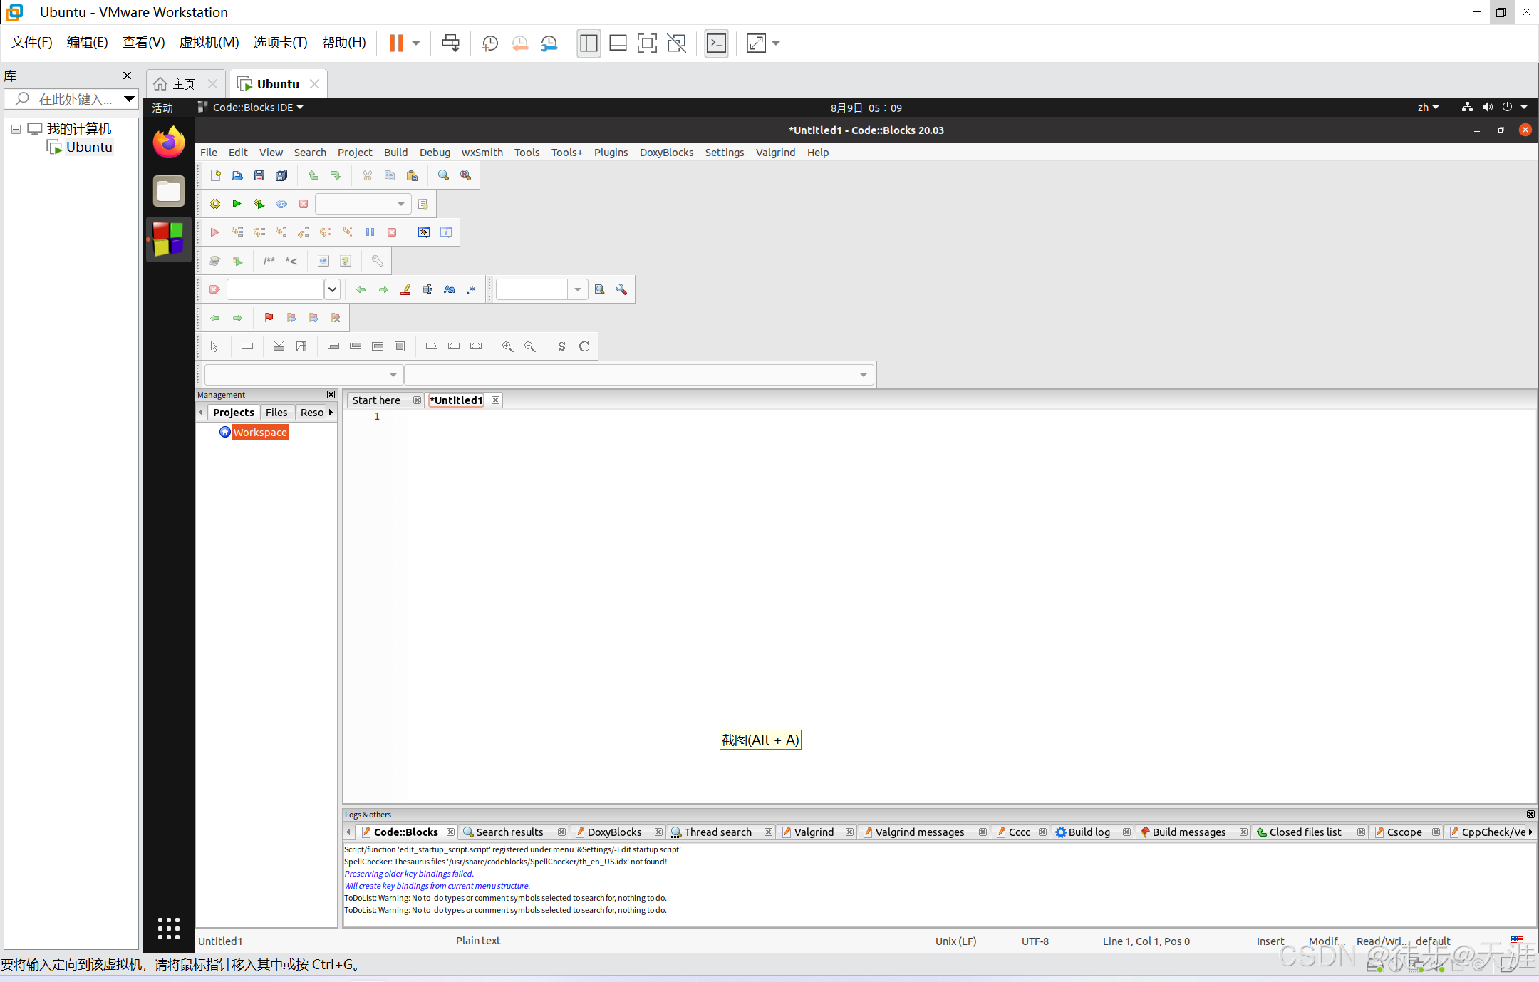1539x982 pixels.
Task: Open Files from the Ubuntu dock
Action: [169, 191]
